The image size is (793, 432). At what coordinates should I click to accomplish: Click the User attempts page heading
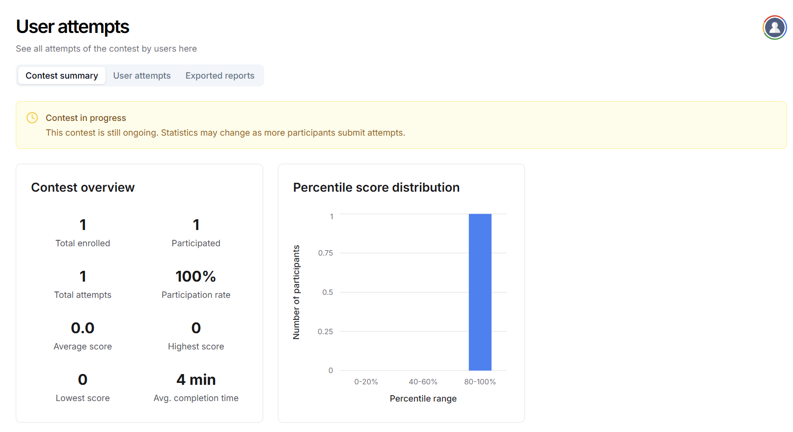(73, 27)
